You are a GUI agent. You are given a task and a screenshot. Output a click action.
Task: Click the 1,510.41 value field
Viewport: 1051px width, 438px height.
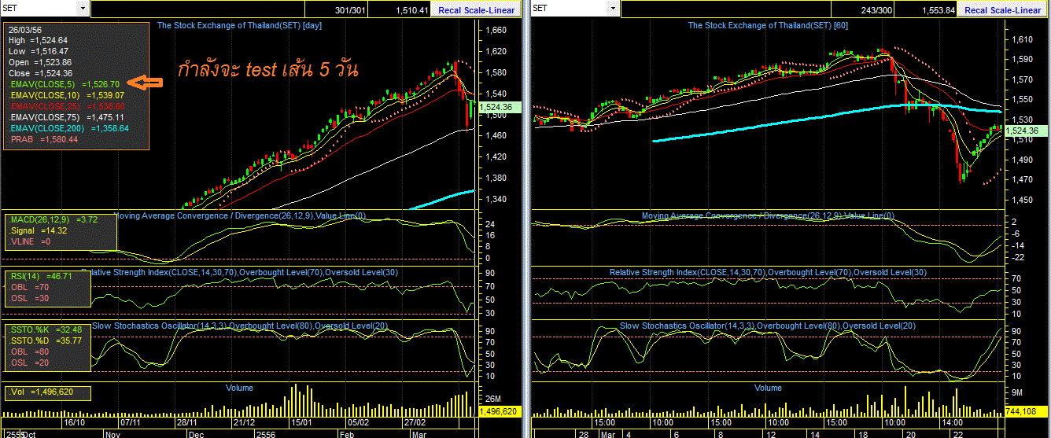(x=400, y=10)
